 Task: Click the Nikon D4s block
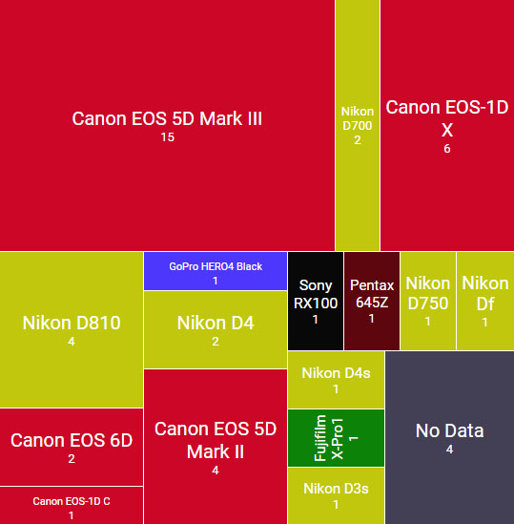click(x=336, y=380)
